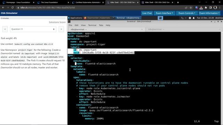Image resolution: width=223 pixels, height=125 pixels.
Task: Open the Question 11 selector
Action: pyautogui.click(x=33, y=29)
